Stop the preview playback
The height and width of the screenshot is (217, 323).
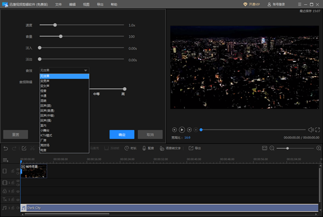(195, 129)
